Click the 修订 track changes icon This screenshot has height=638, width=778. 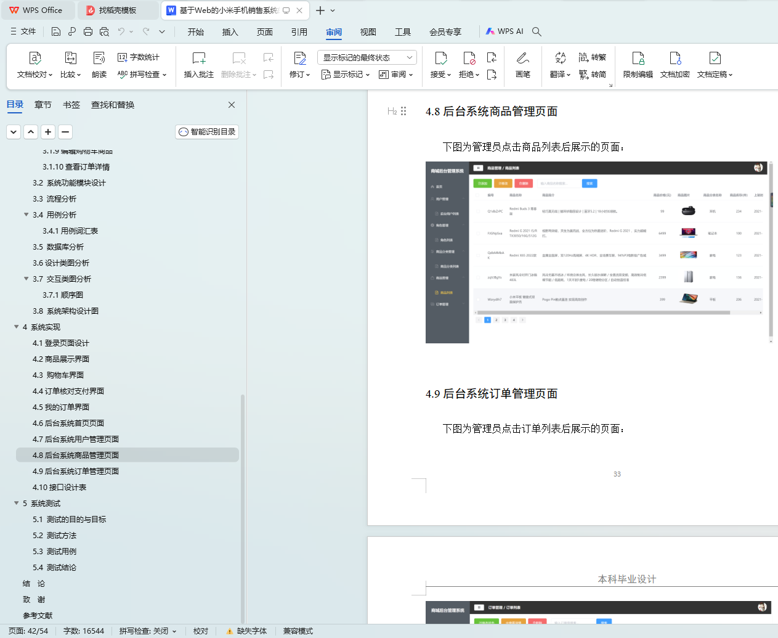pos(300,58)
